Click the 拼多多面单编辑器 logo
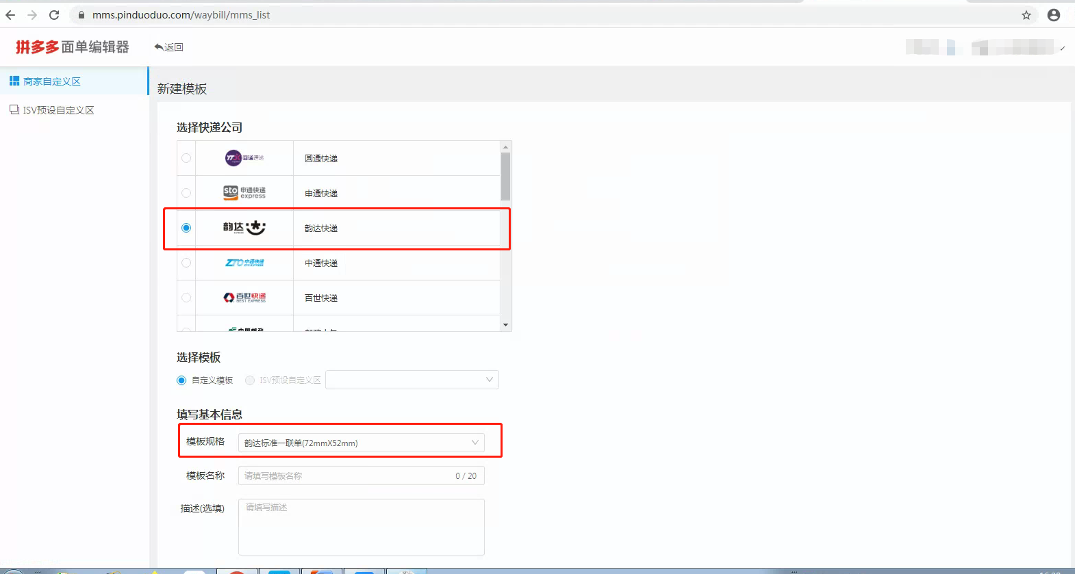 73,47
